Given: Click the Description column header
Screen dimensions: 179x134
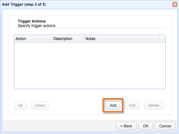Looking at the screenshot, I should pyautogui.click(x=68, y=39).
